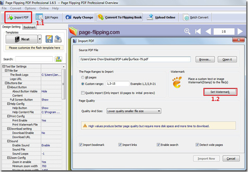Go to previous page in preview
Viewport: 248px width, 172px height.
pos(208,31)
